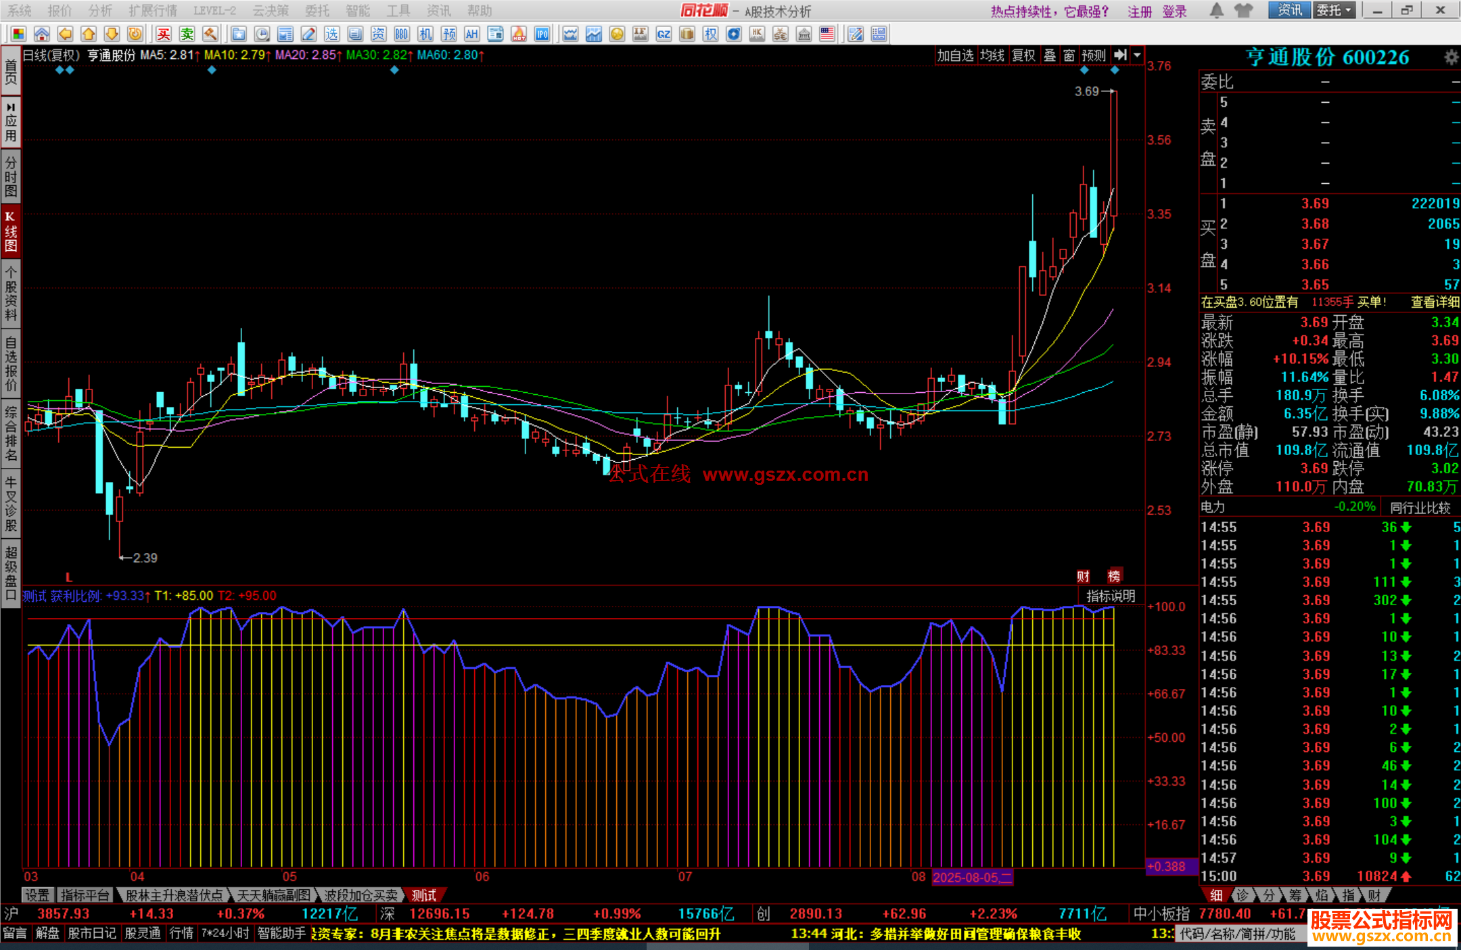The height and width of the screenshot is (950, 1461).
Task: Click the 查看详细 link
Action: pos(1434,302)
